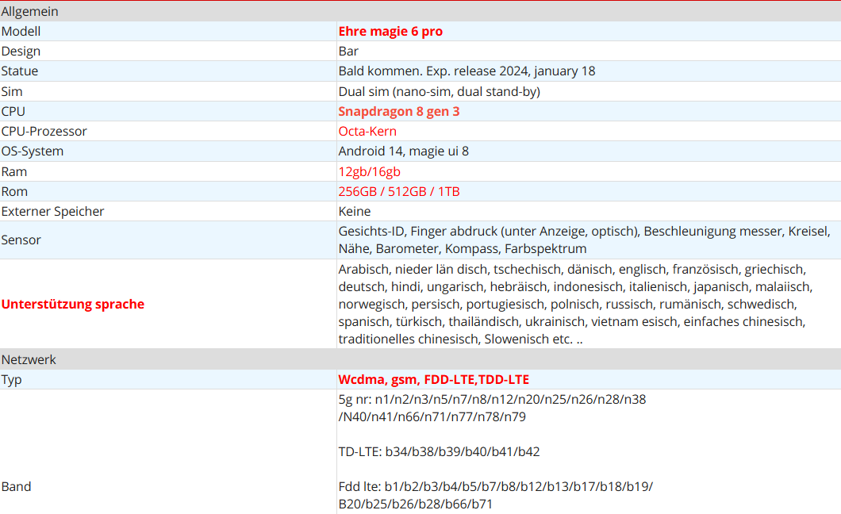Select the 'CPU-Prozessor' label

click(44, 131)
